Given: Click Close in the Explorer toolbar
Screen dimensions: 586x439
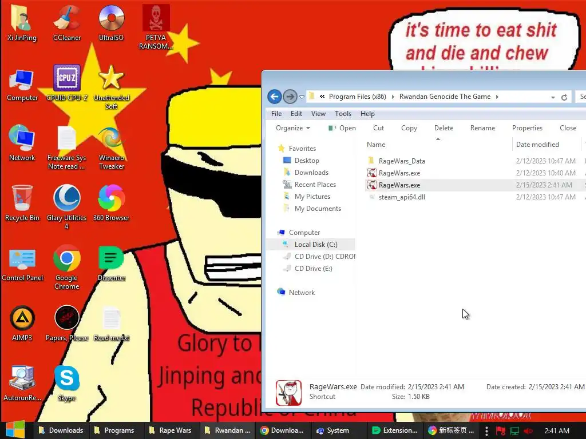Looking at the screenshot, I should 568,128.
